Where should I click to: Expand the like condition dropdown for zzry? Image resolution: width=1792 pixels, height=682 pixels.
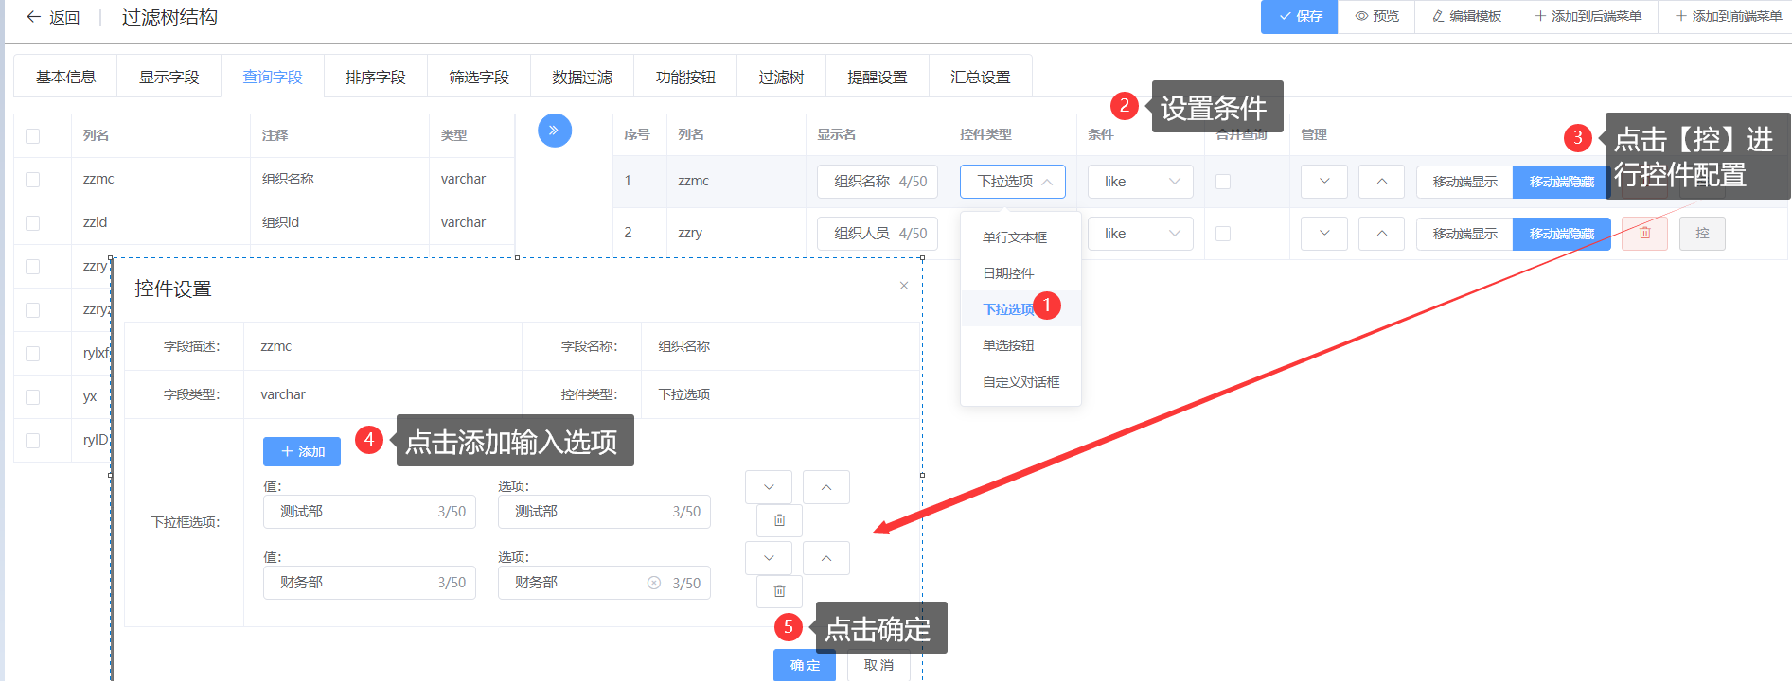[x=1140, y=234]
